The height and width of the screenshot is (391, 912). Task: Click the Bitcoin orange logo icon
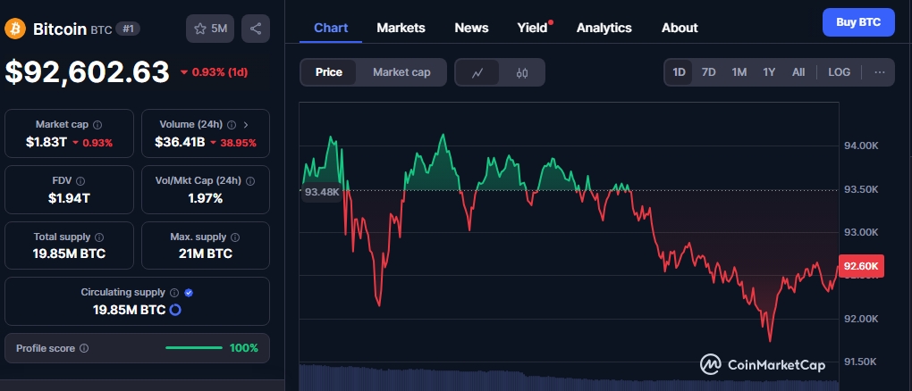(15, 29)
